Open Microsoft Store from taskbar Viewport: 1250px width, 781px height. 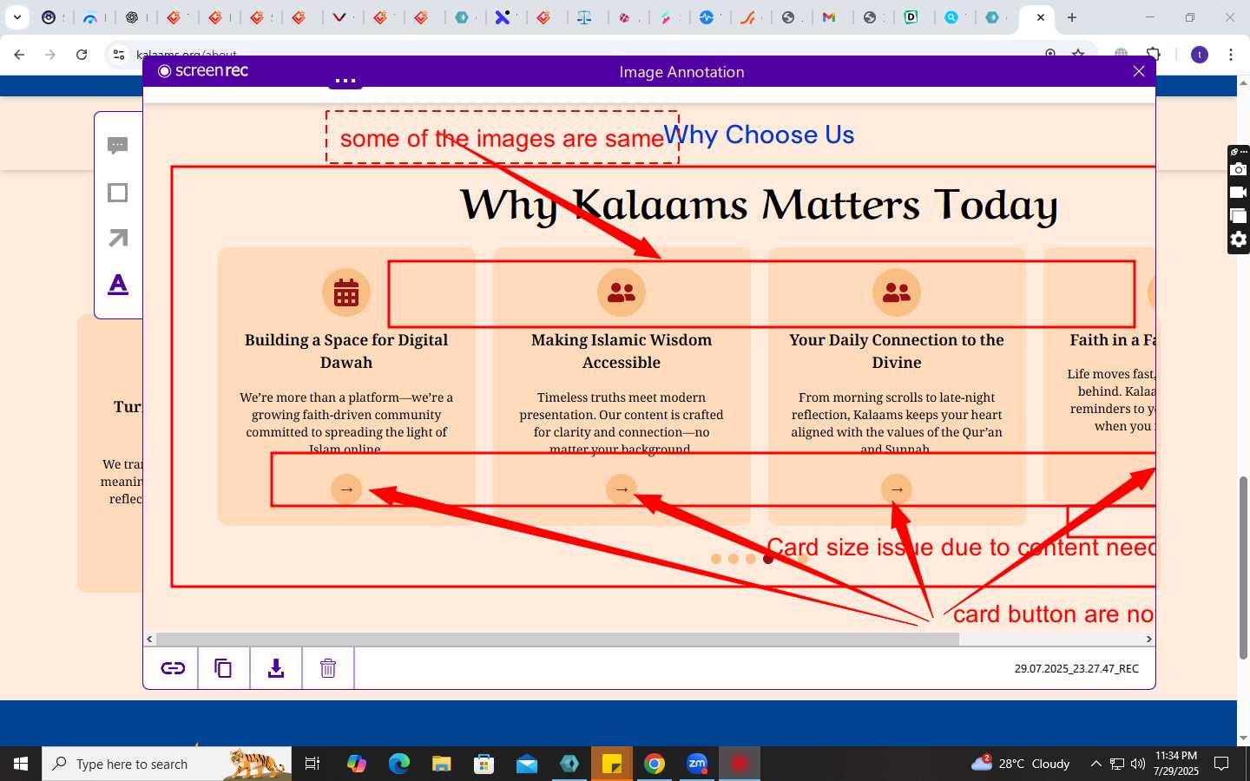[x=484, y=764]
